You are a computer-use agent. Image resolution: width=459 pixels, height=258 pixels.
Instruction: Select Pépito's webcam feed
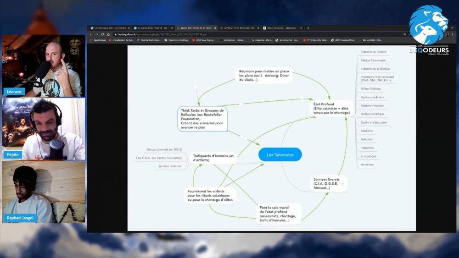pos(43,129)
